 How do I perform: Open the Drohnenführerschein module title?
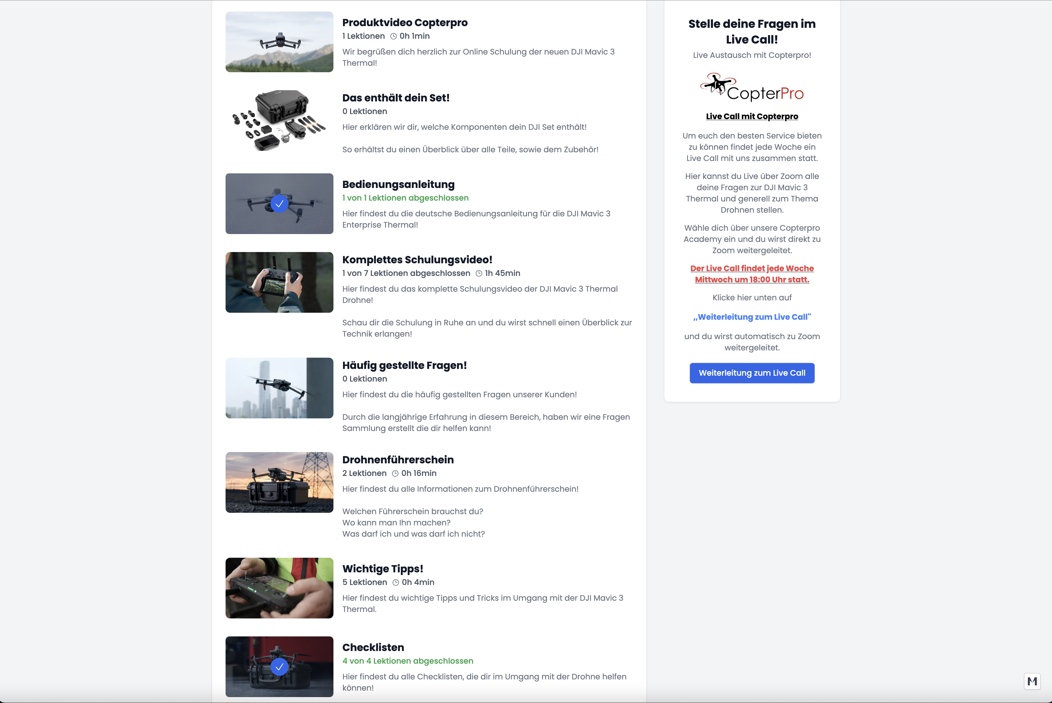[397, 460]
